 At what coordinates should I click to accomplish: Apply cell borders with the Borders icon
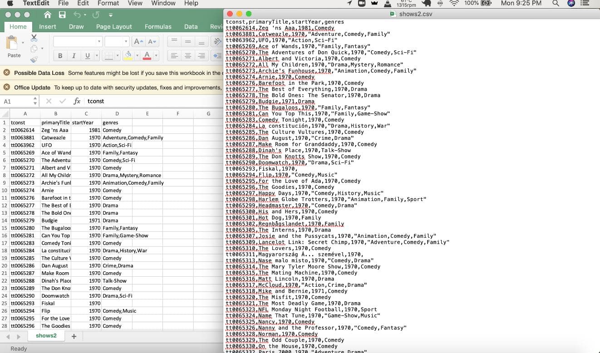point(108,56)
